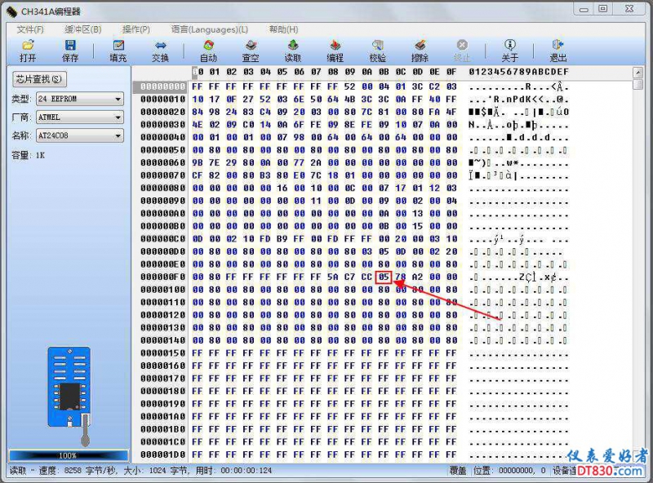The width and height of the screenshot is (653, 483).
Task: Open the 语言(Languages)(L) menu
Action: click(210, 29)
